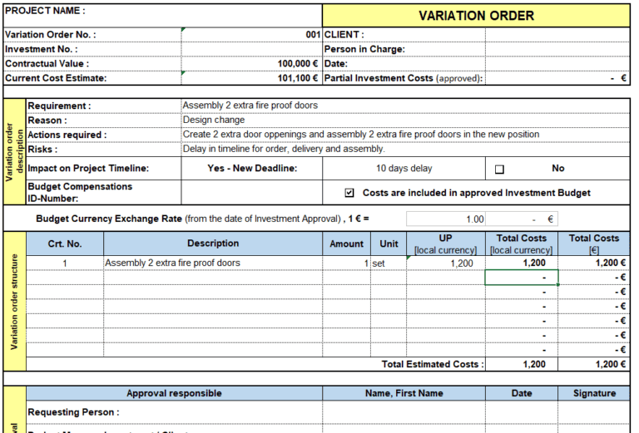Click the 'Amount' column header
639x433 pixels.
click(346, 244)
